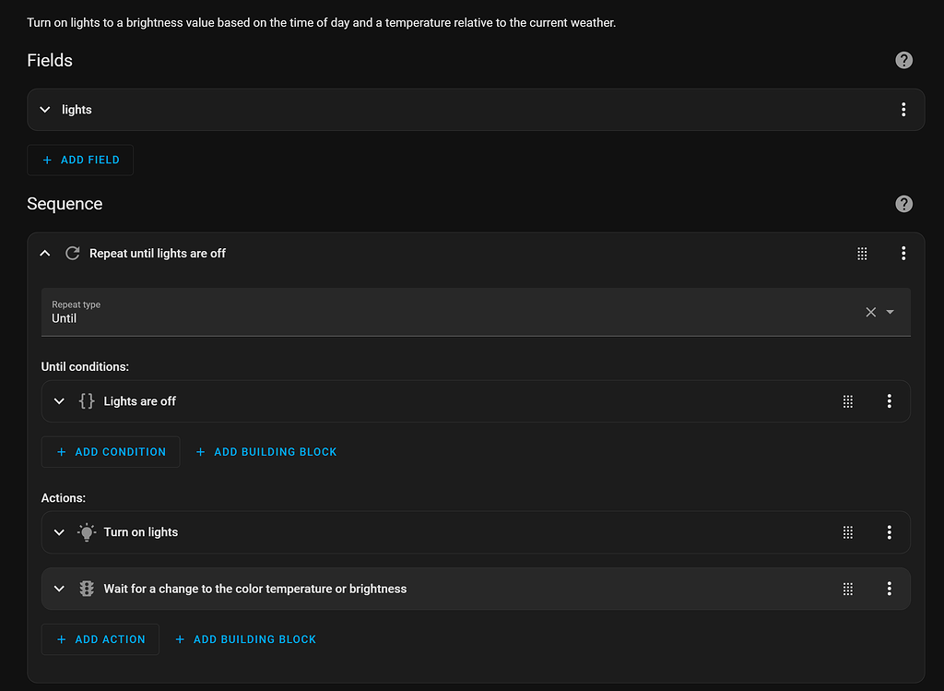Click the drag handle for Turn on lights action
Screen dimensions: 944x691
click(848, 532)
